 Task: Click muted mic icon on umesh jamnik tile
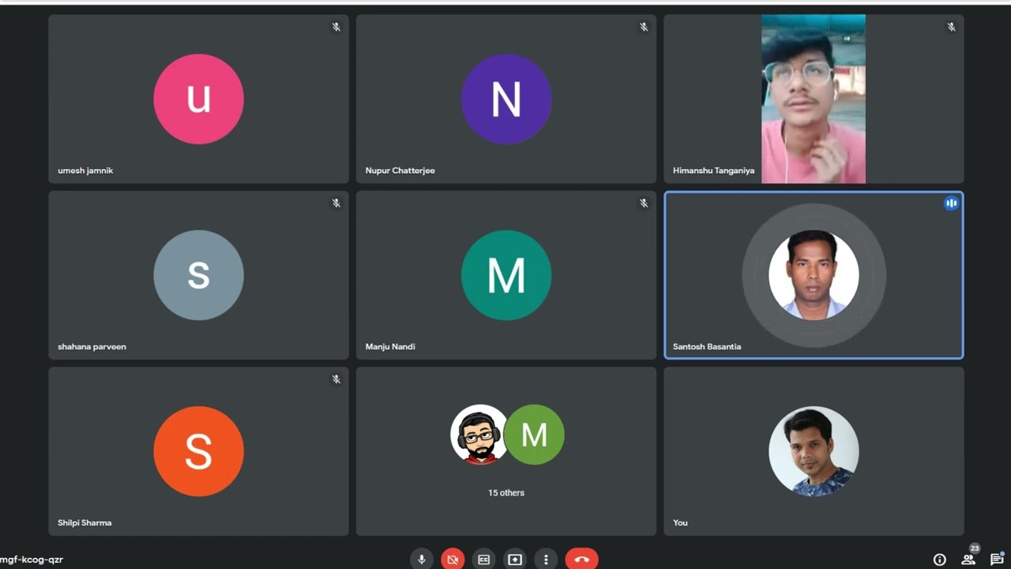(336, 27)
